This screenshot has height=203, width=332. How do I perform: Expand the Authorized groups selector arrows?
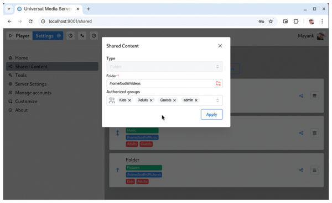click(x=217, y=100)
